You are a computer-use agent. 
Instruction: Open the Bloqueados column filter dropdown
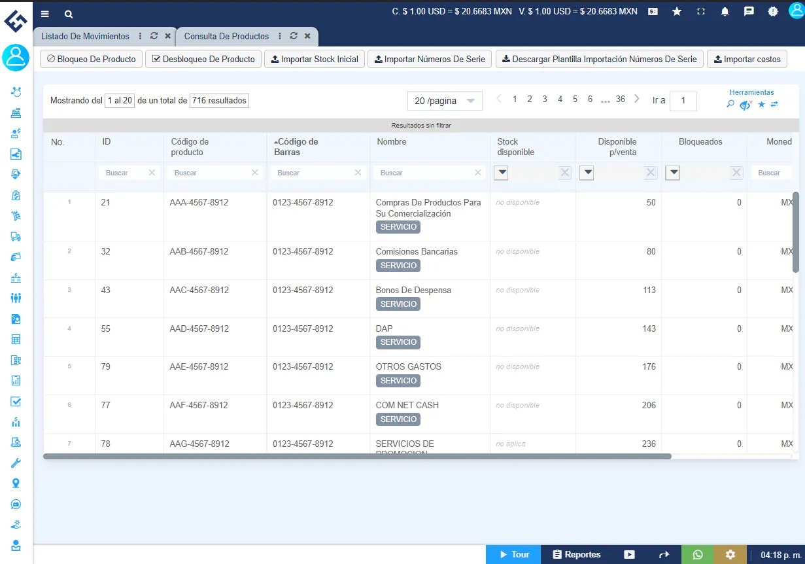click(x=673, y=172)
